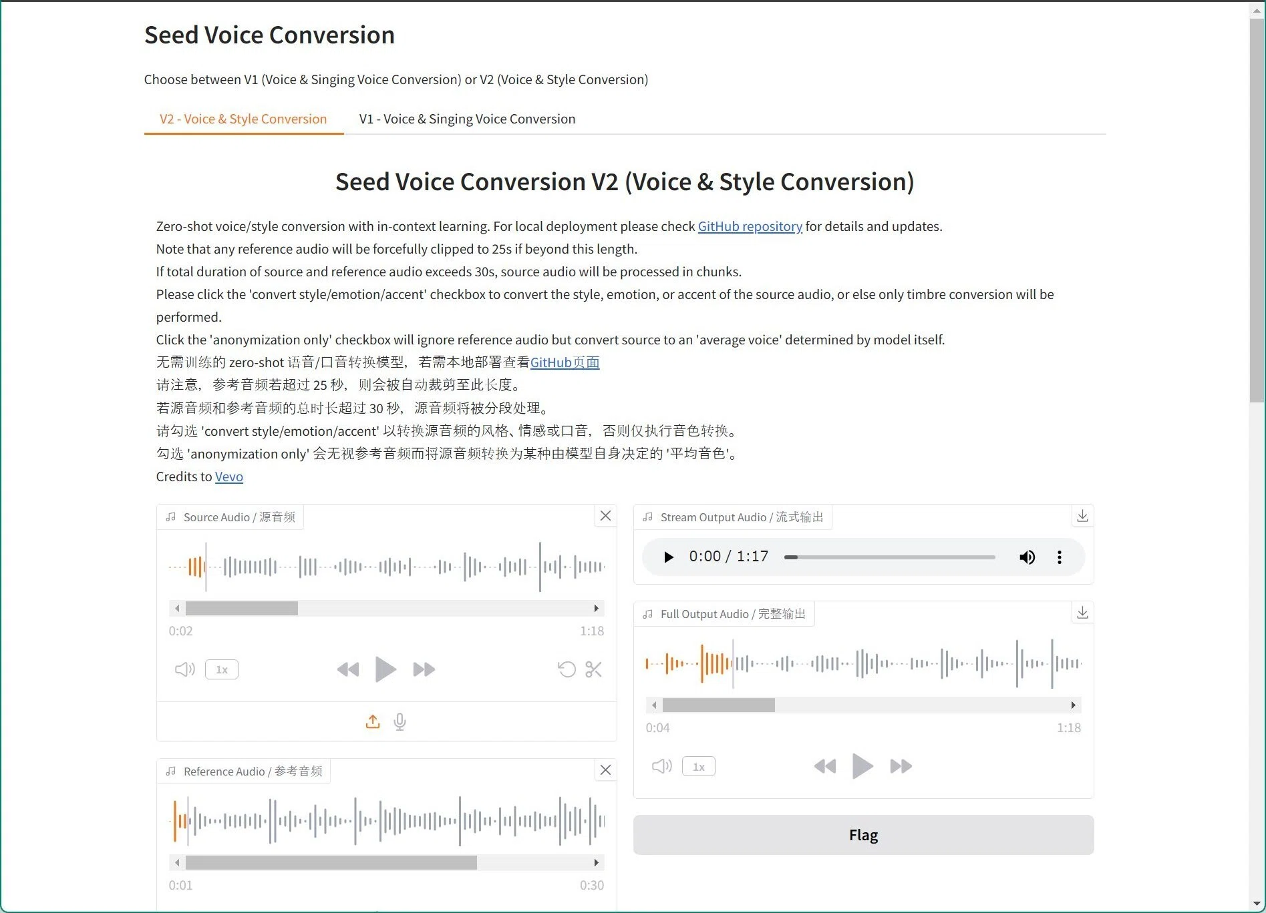Screen dimensions: 1266x913
Task: Click the Full Output Audio waveform
Action: click(863, 664)
